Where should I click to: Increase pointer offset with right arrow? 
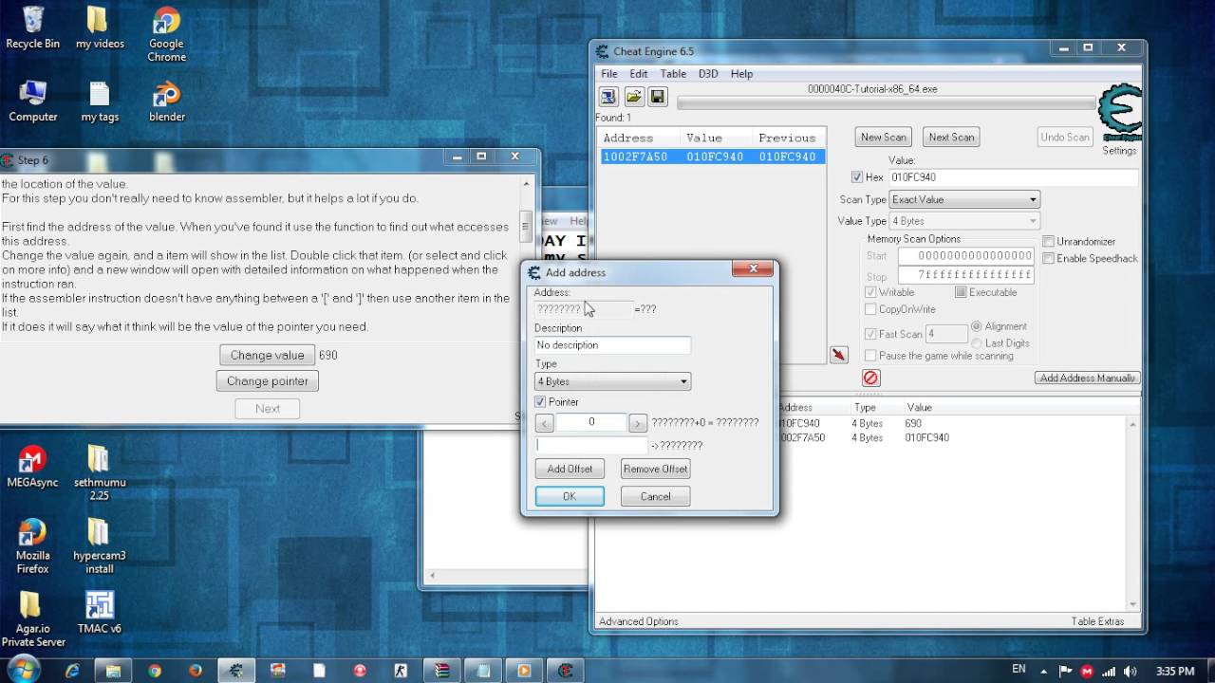tap(638, 423)
